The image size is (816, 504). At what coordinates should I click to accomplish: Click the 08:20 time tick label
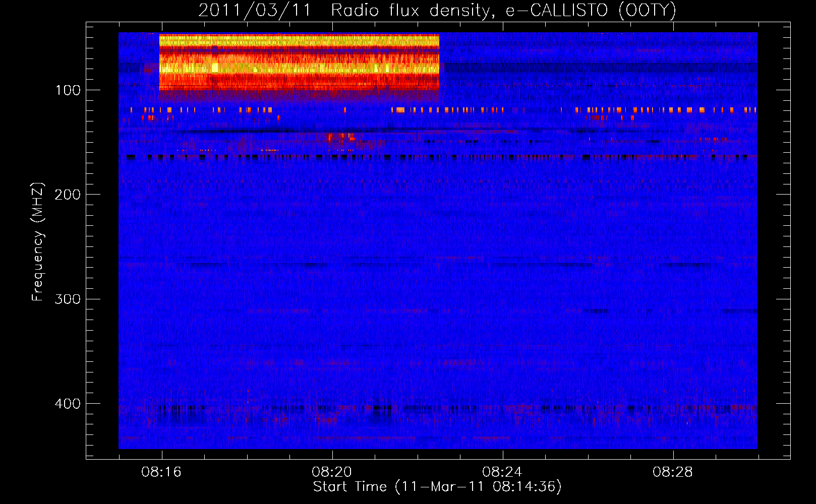[x=332, y=472]
